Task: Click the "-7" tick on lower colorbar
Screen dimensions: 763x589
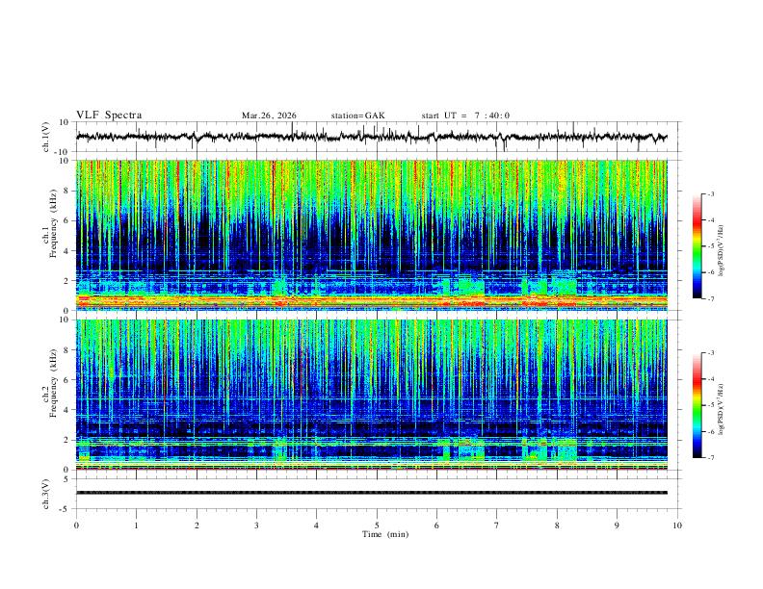Action: pyautogui.click(x=711, y=458)
